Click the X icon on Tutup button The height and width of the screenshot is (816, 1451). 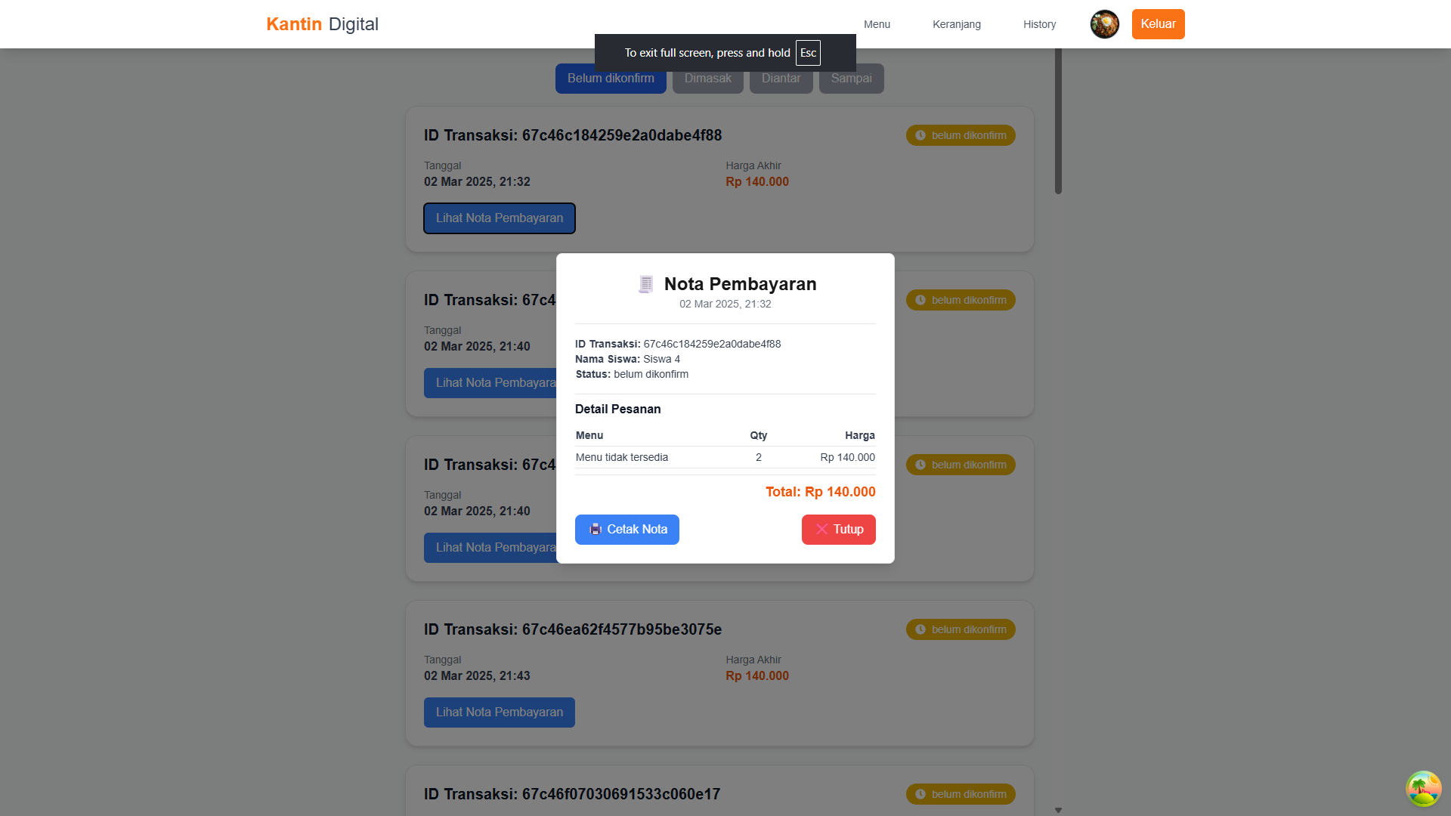(821, 529)
